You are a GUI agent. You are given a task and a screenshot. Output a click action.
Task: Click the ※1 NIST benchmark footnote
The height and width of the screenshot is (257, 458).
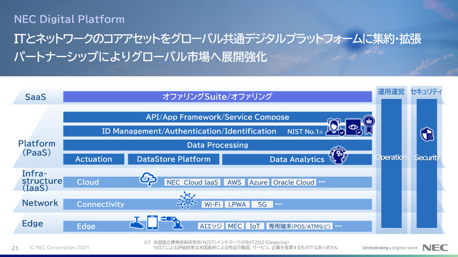point(240,245)
